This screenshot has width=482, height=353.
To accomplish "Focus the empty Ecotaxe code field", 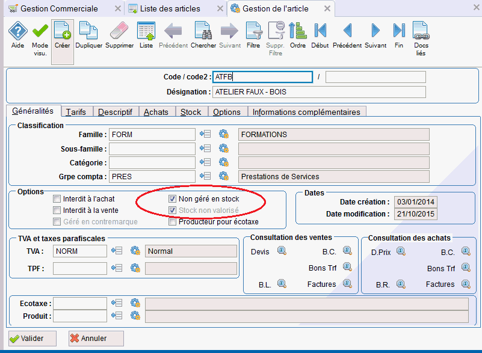I will tap(80, 303).
